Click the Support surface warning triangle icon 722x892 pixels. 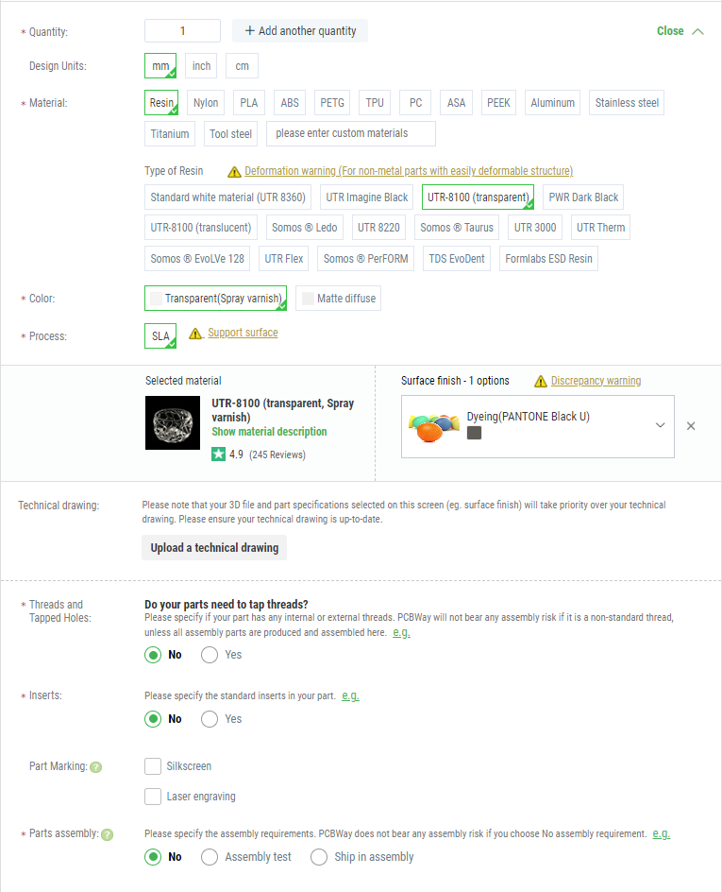point(195,334)
